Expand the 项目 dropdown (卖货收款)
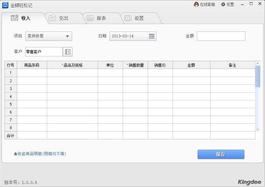 [x=67, y=36]
